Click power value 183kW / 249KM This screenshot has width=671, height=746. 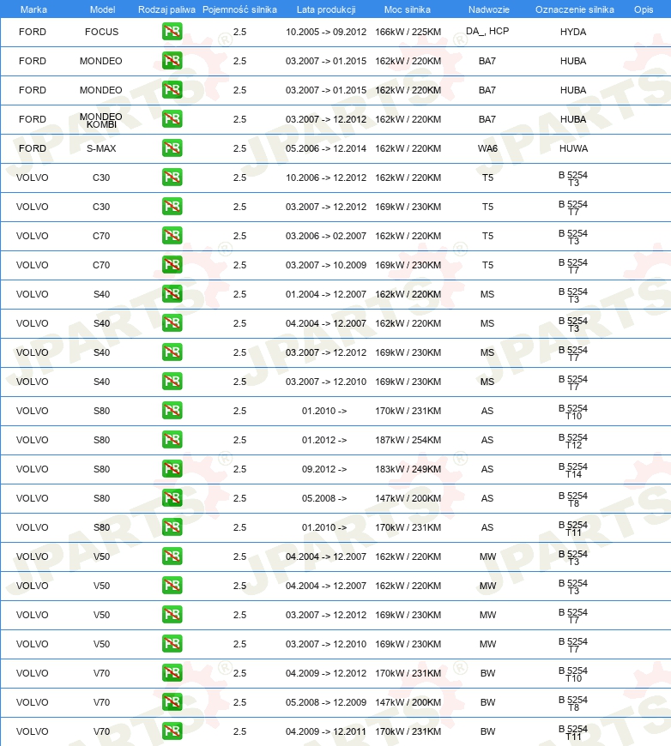coord(408,469)
